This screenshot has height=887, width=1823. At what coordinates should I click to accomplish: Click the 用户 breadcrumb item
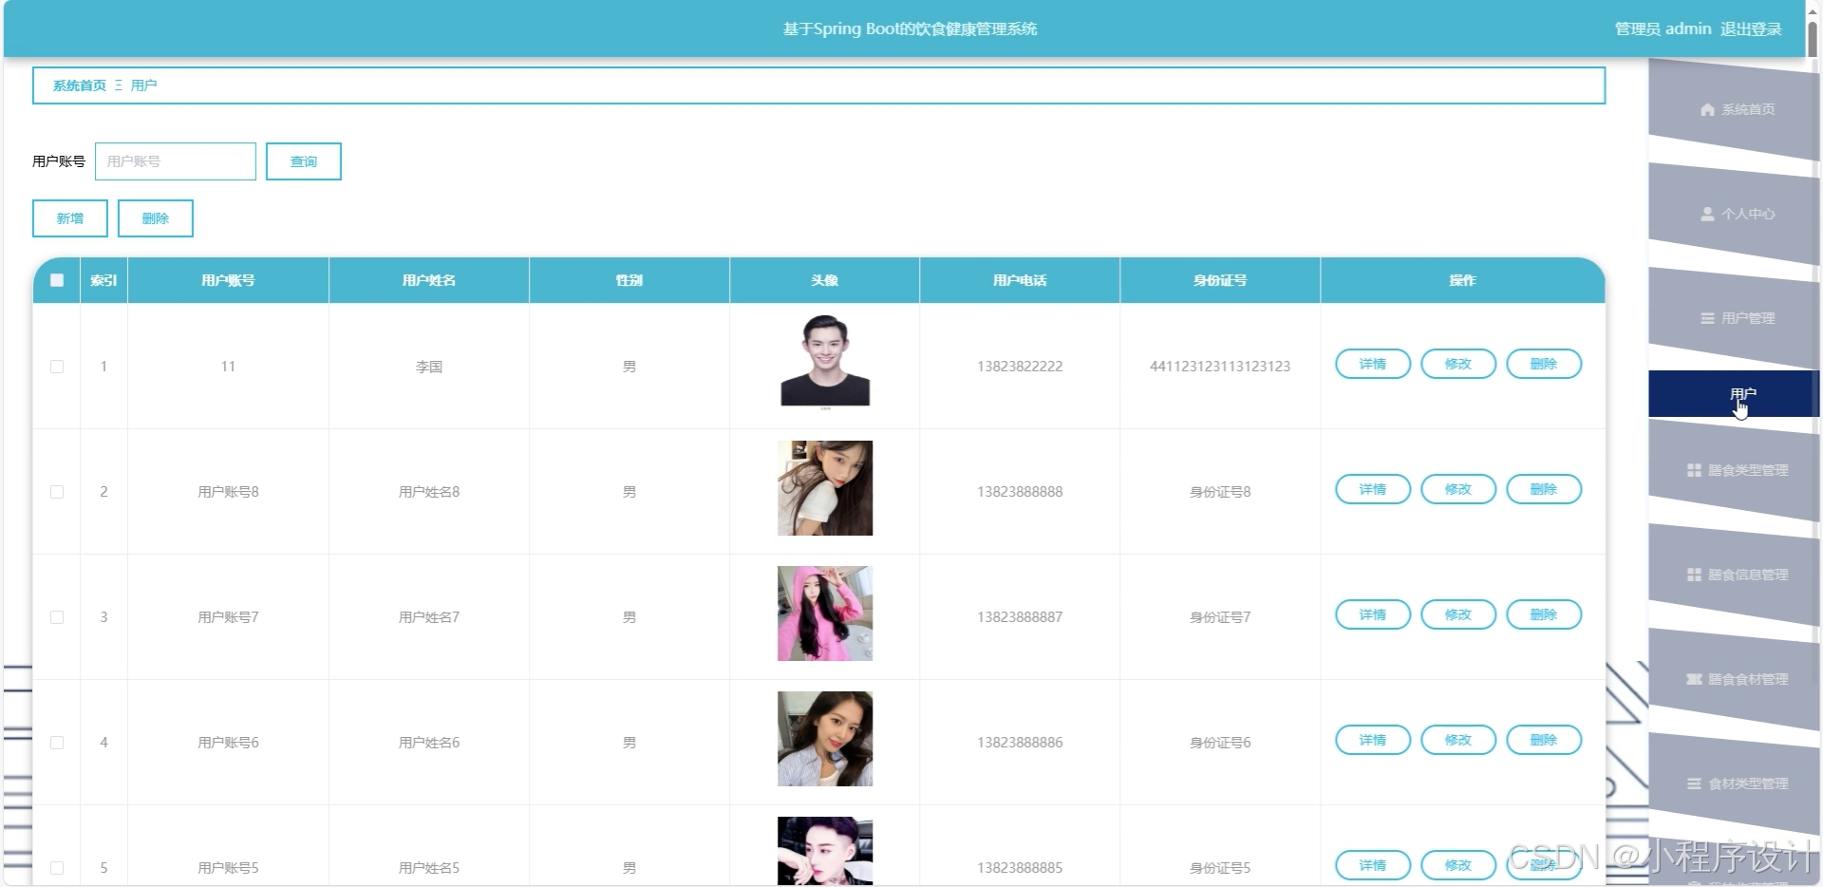click(143, 85)
